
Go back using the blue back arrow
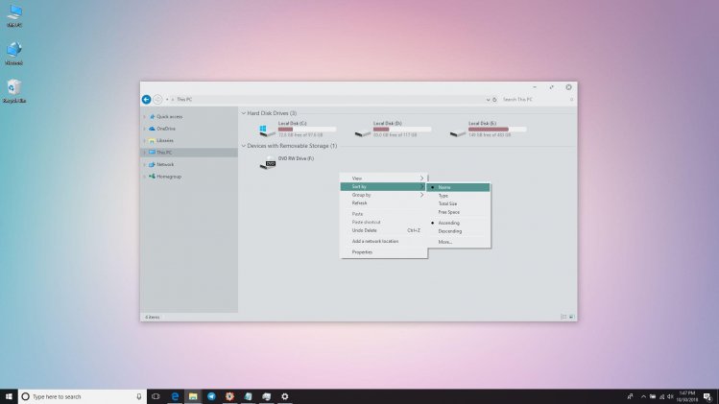click(146, 99)
